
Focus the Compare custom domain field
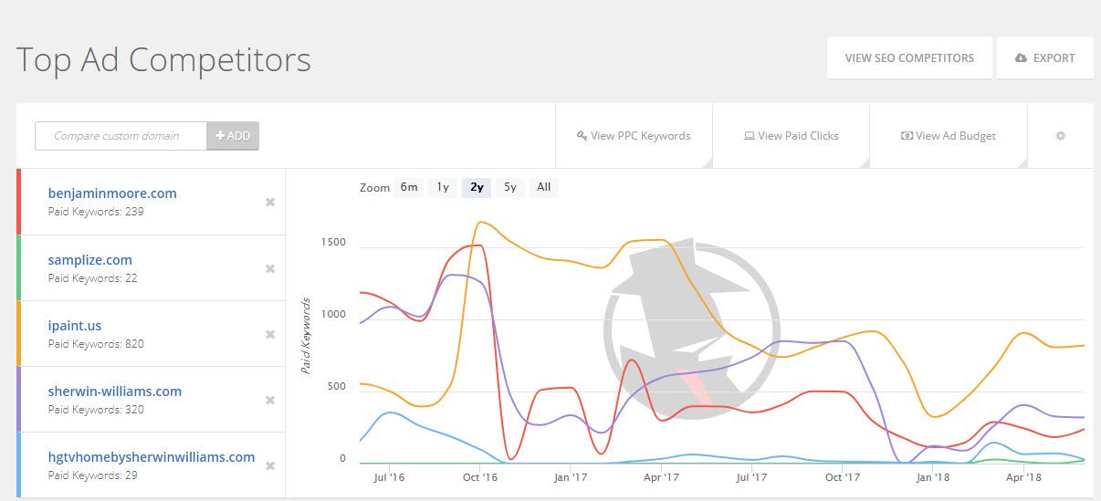121,136
